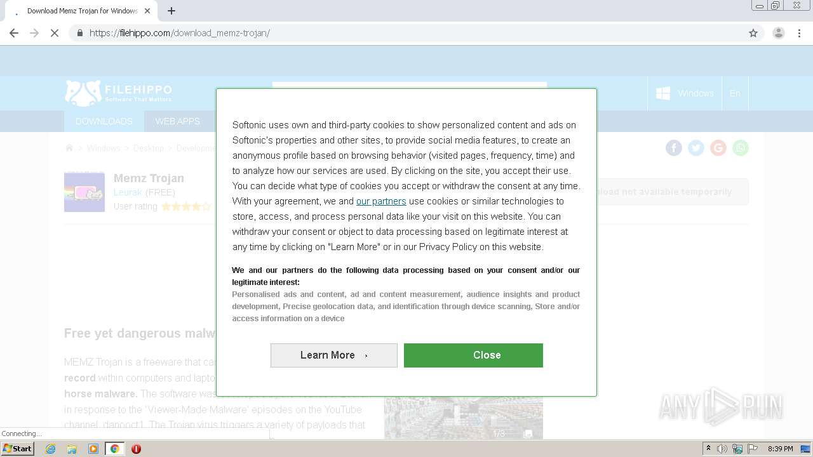Bookmark this page with the star
The image size is (813, 457).
coord(753,33)
